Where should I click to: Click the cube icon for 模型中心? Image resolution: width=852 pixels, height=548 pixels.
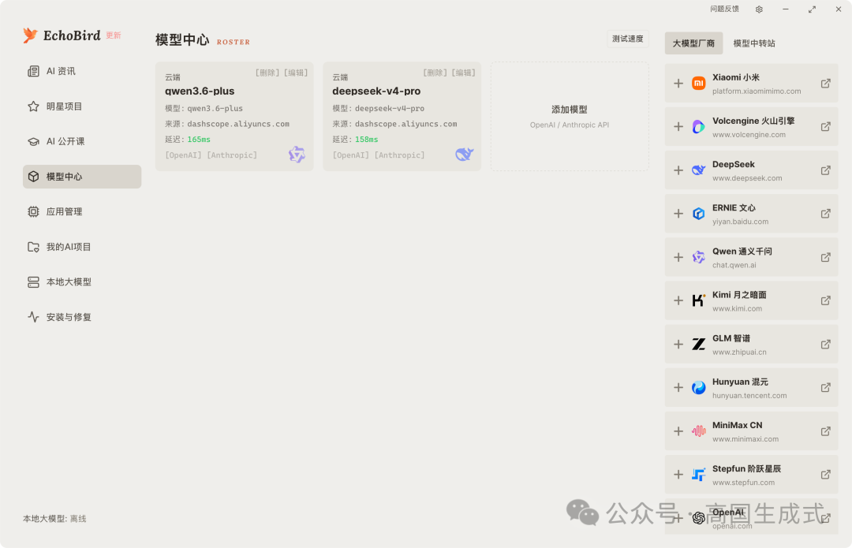(x=33, y=177)
